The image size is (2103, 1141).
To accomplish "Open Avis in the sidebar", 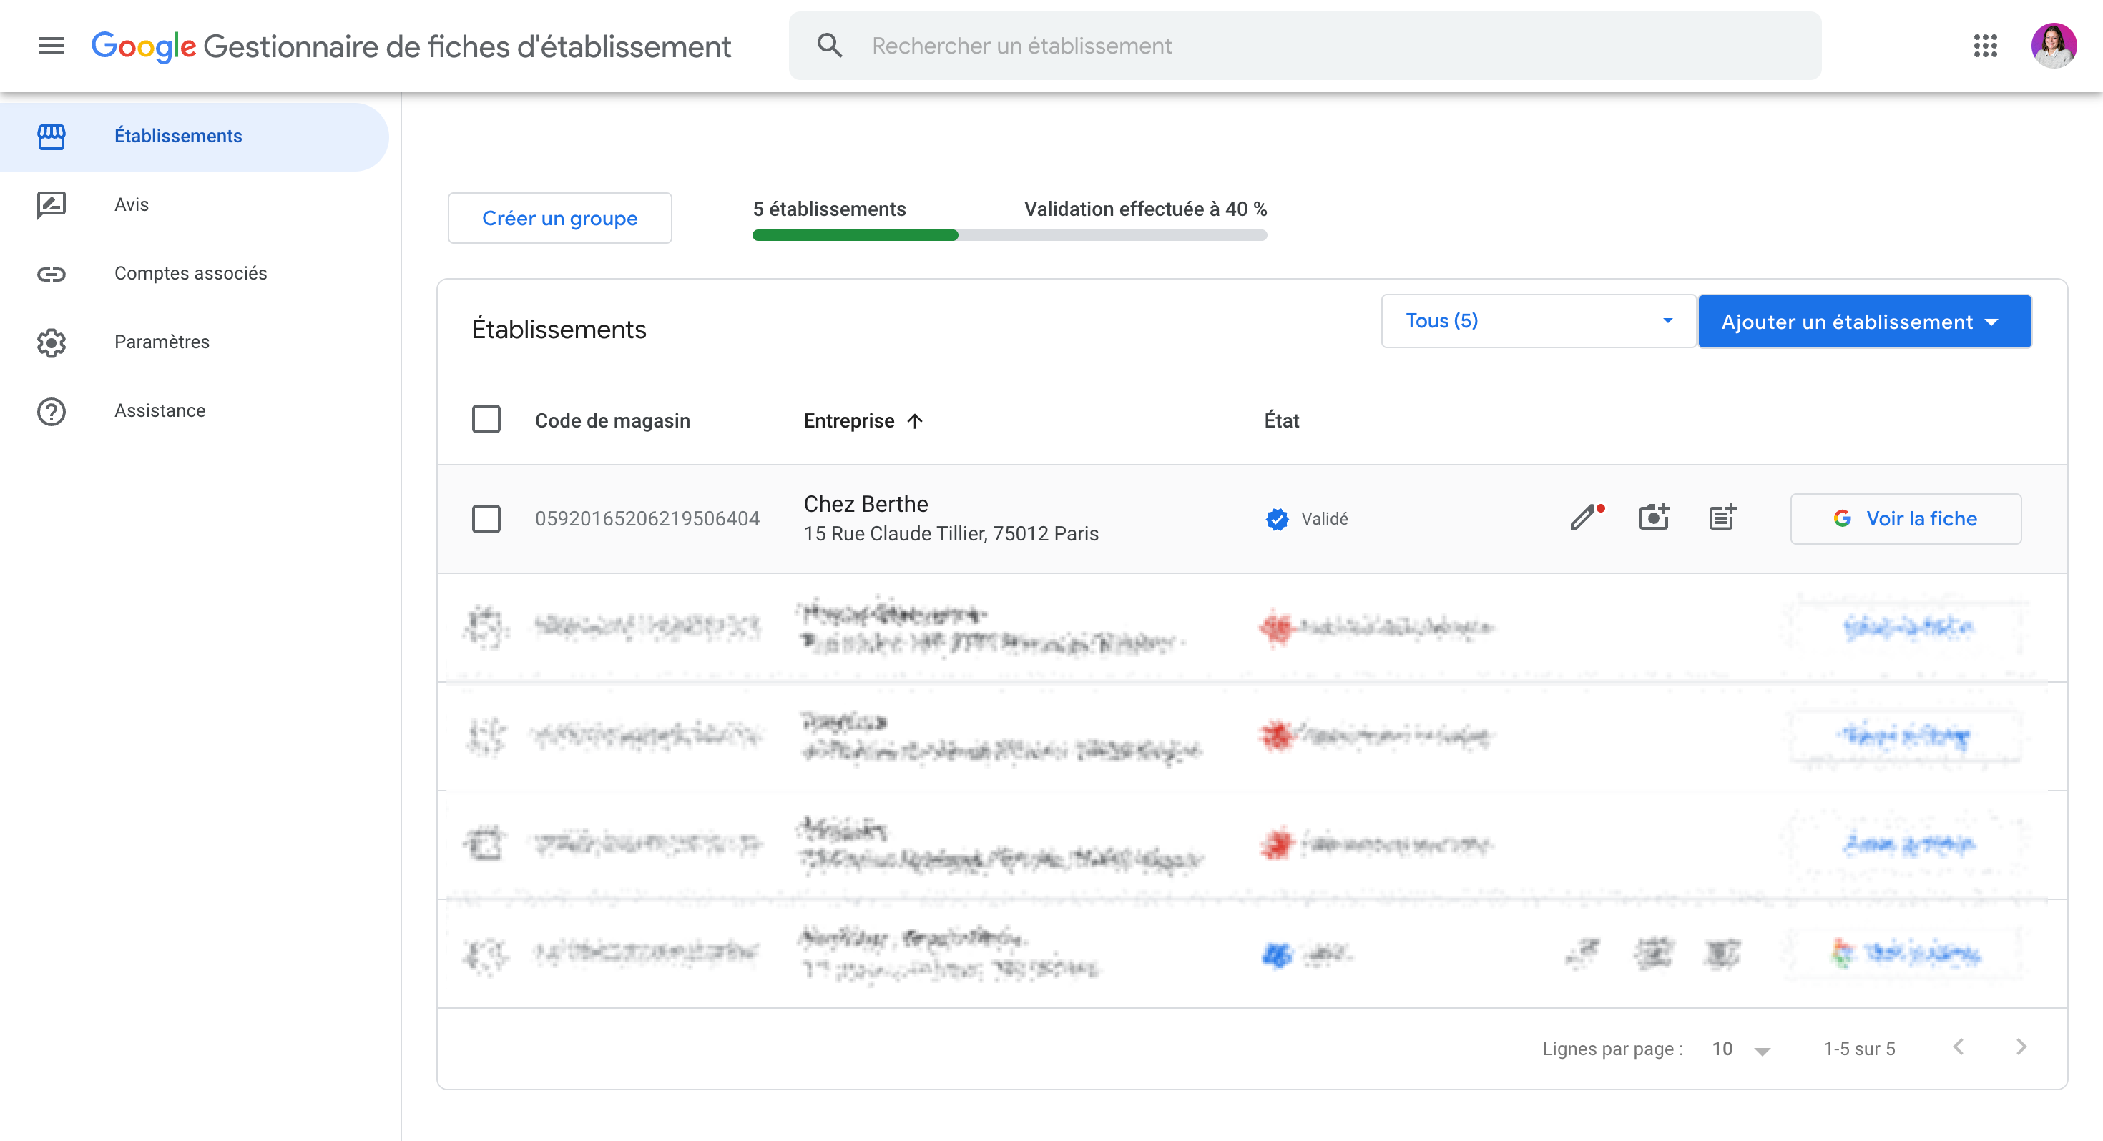I will [x=195, y=205].
